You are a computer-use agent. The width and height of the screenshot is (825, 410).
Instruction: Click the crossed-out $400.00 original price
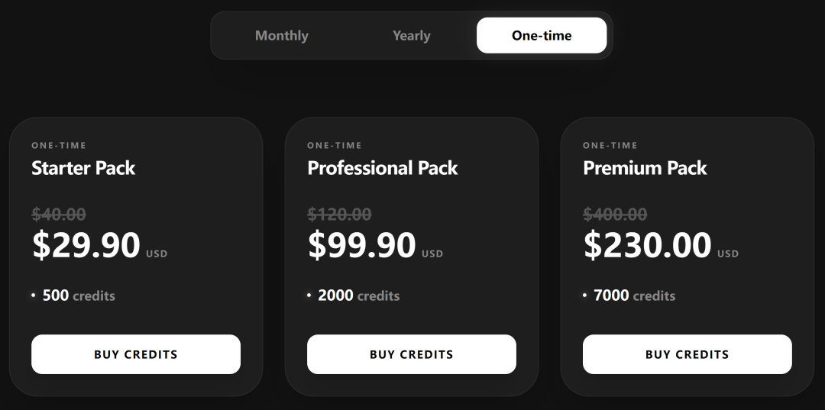616,215
